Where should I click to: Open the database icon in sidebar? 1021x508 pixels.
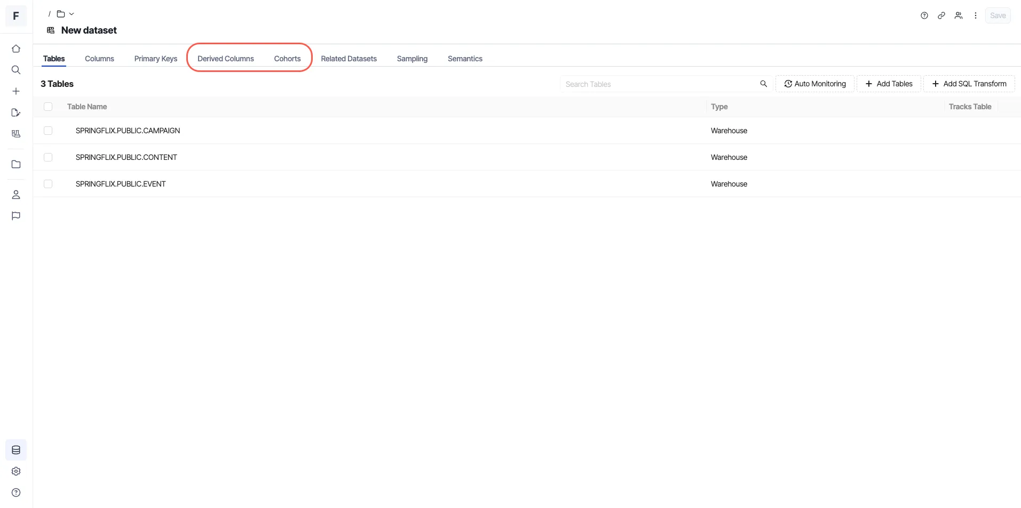click(x=16, y=450)
